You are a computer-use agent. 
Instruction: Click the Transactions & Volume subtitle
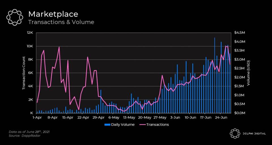[61, 22]
